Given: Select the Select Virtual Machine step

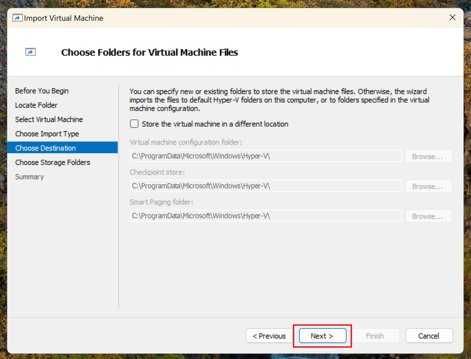Looking at the screenshot, I should (x=49, y=119).
